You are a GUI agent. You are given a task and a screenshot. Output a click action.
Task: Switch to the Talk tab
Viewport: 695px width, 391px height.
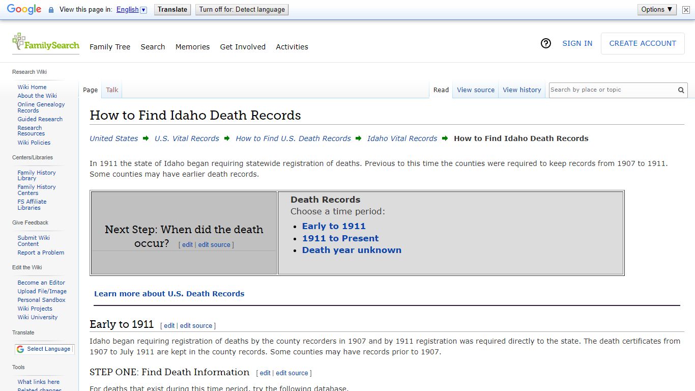click(112, 90)
